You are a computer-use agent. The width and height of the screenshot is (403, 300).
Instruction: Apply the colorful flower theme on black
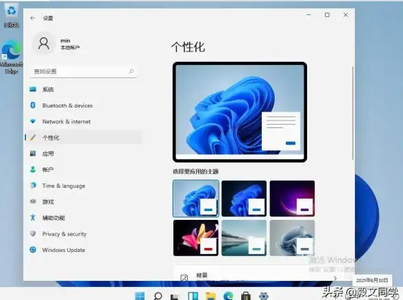point(196,238)
